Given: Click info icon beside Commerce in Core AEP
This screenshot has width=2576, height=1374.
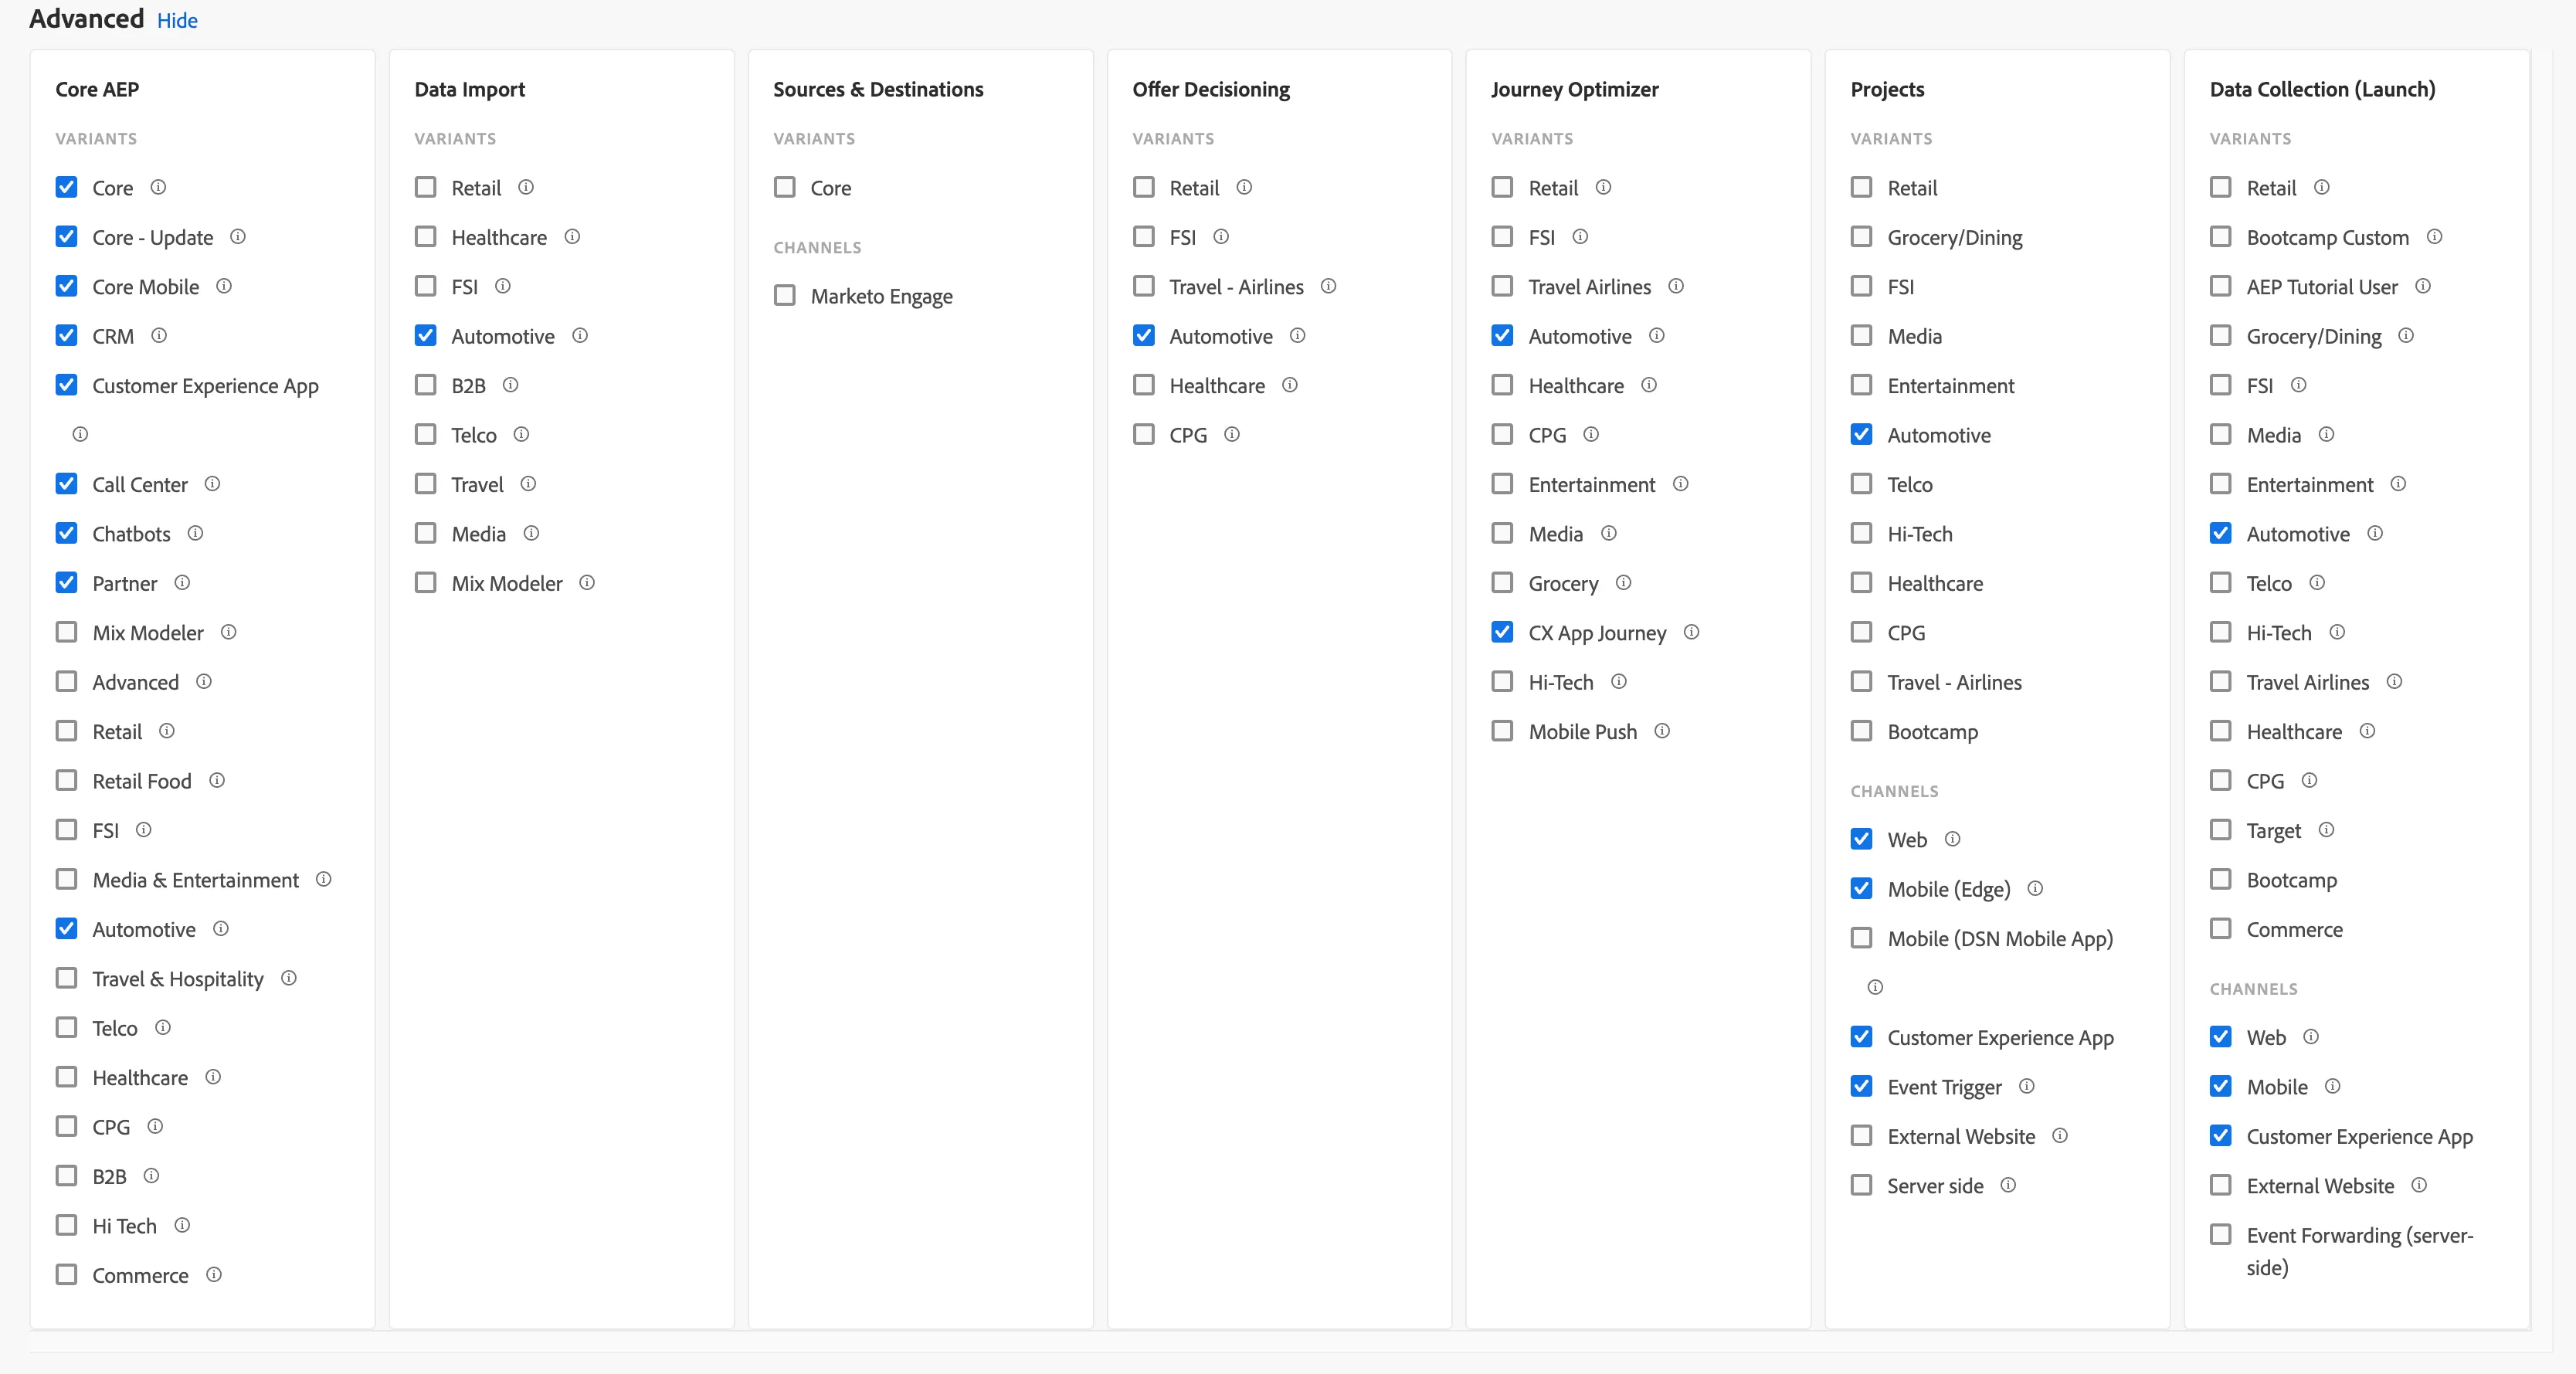Looking at the screenshot, I should tap(213, 1274).
